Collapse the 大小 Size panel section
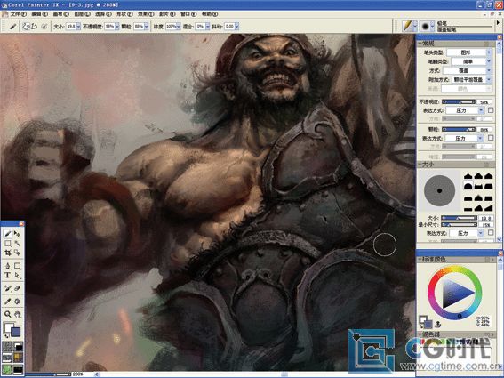Screen dimensions: 504x378 [x=420, y=165]
